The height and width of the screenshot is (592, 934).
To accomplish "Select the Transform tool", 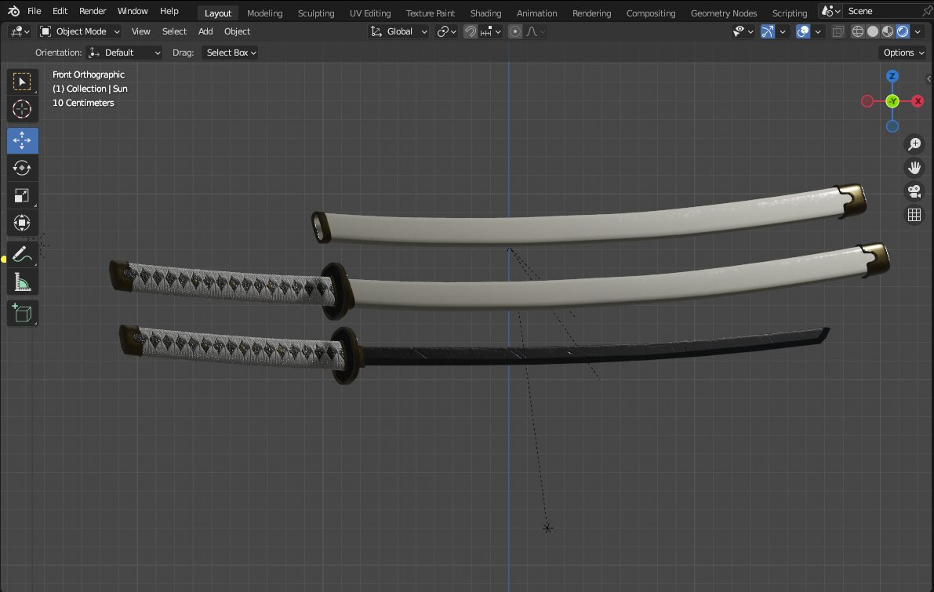I will coord(22,223).
